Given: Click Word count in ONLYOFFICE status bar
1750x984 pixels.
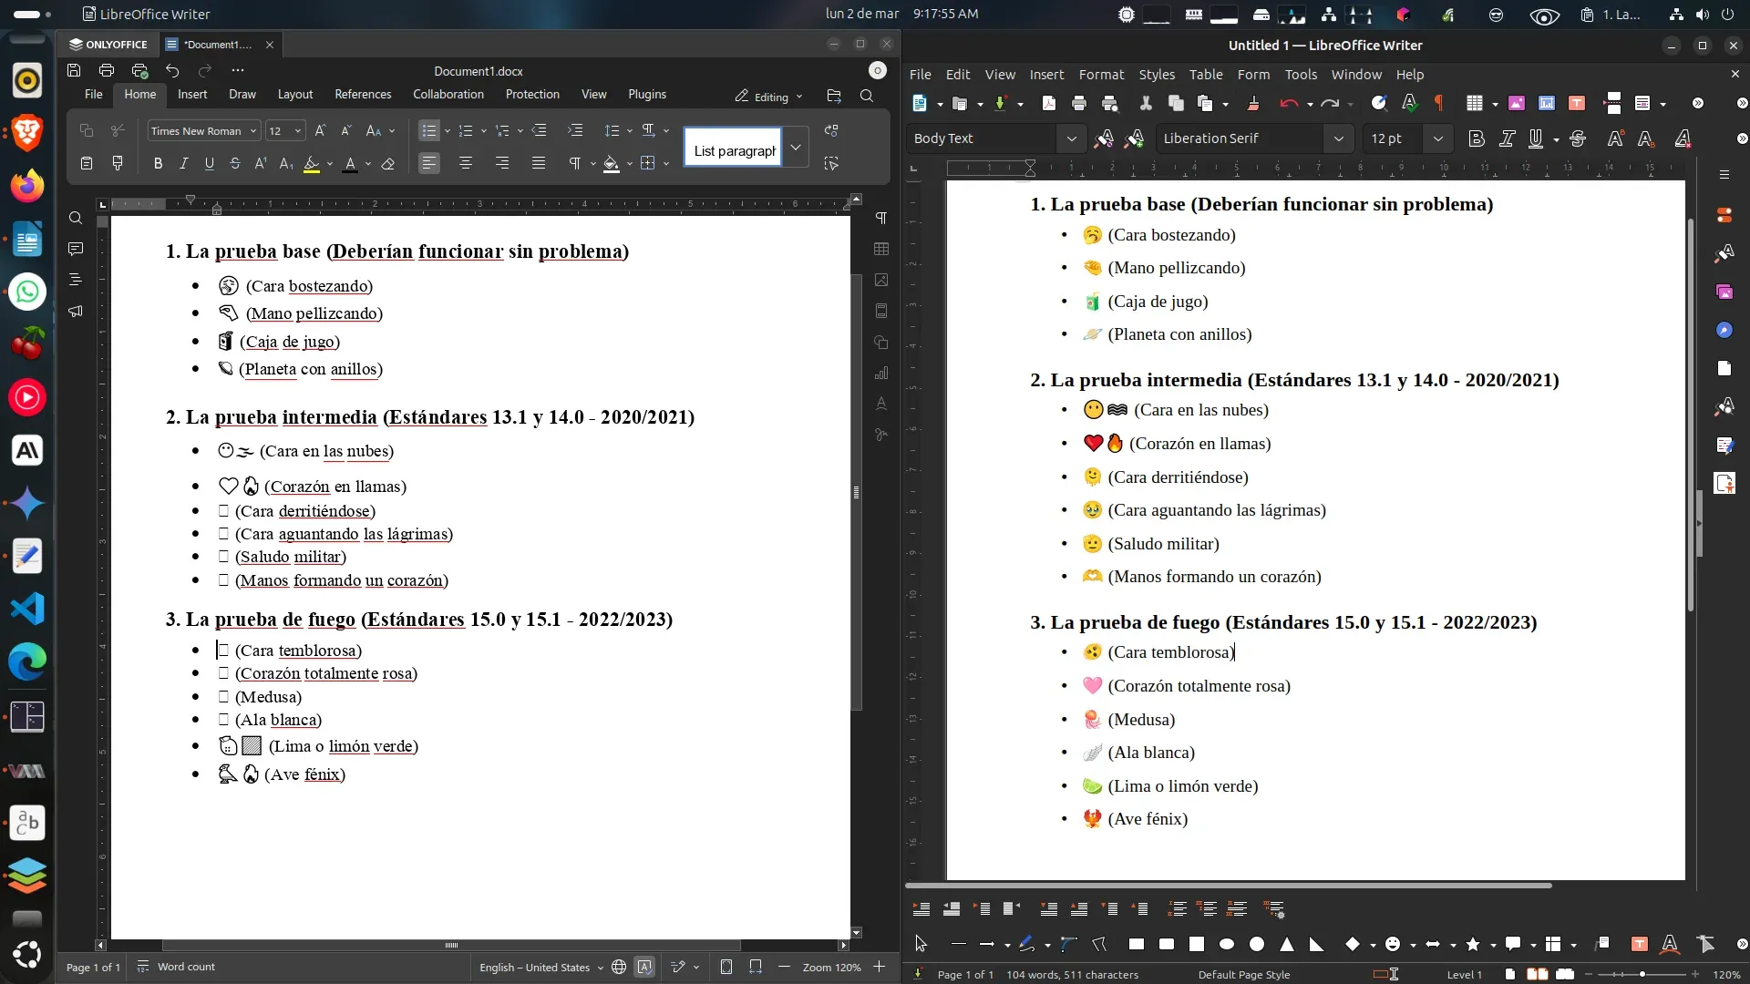Looking at the screenshot, I should (187, 967).
